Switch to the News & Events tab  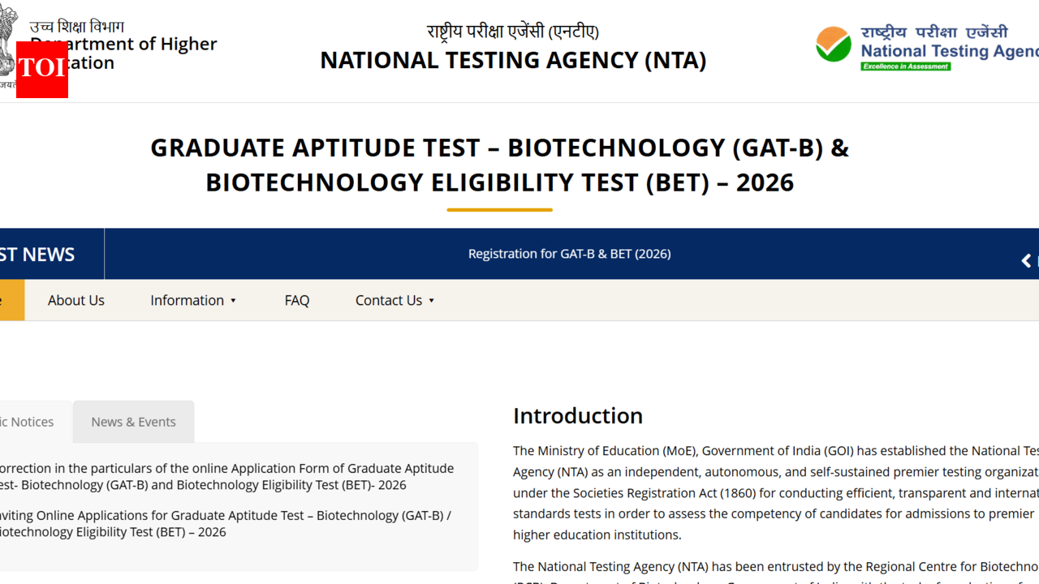click(x=133, y=421)
